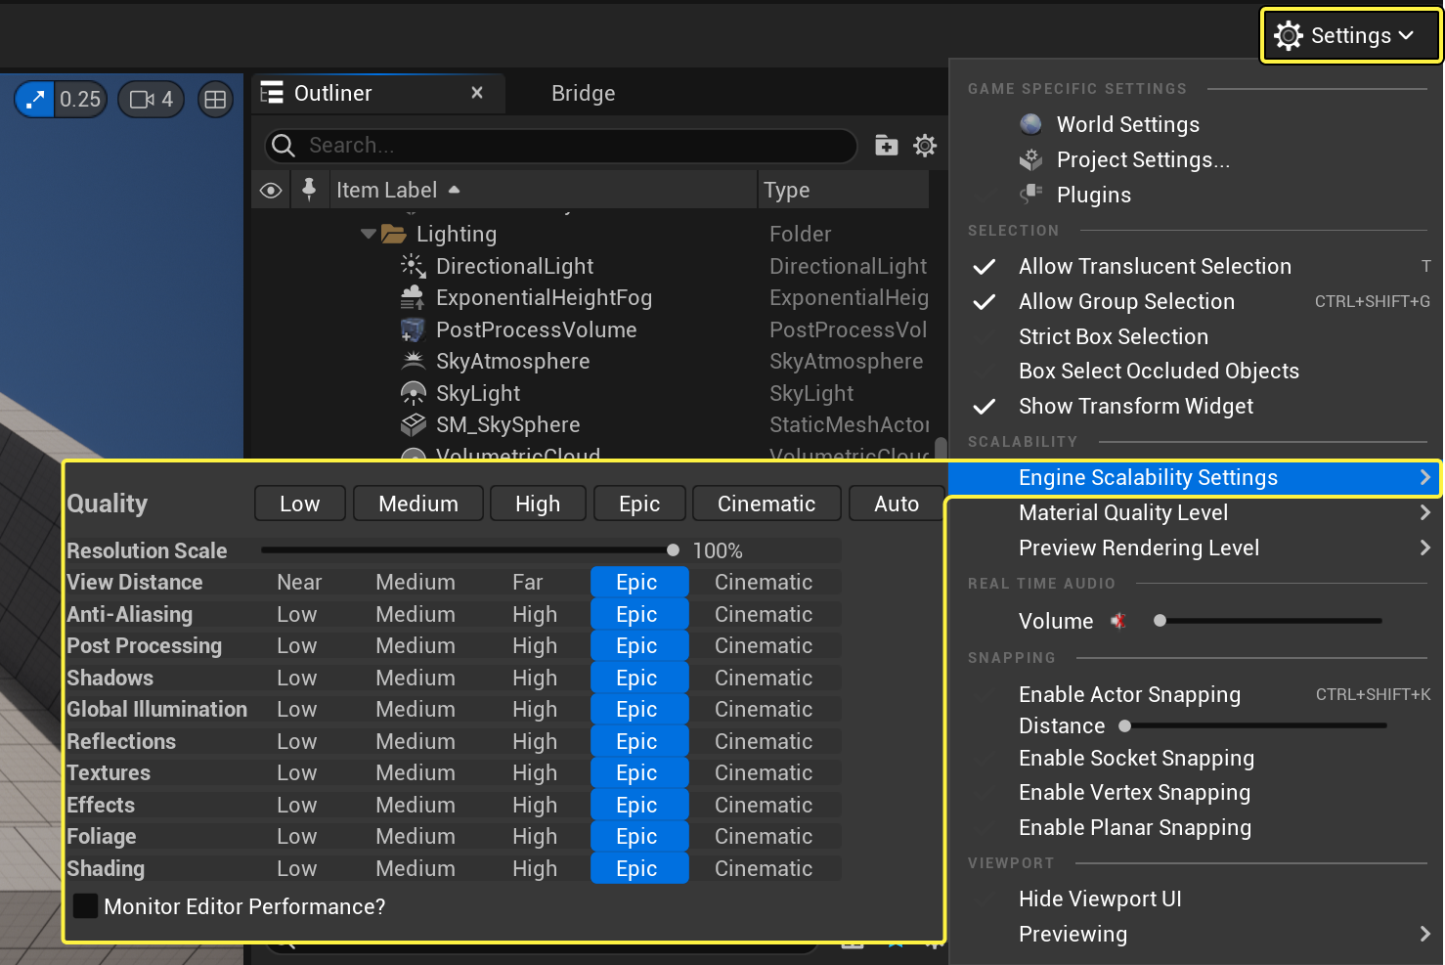Click the pin column icon in Outliner header
1445x965 pixels.
click(x=309, y=190)
